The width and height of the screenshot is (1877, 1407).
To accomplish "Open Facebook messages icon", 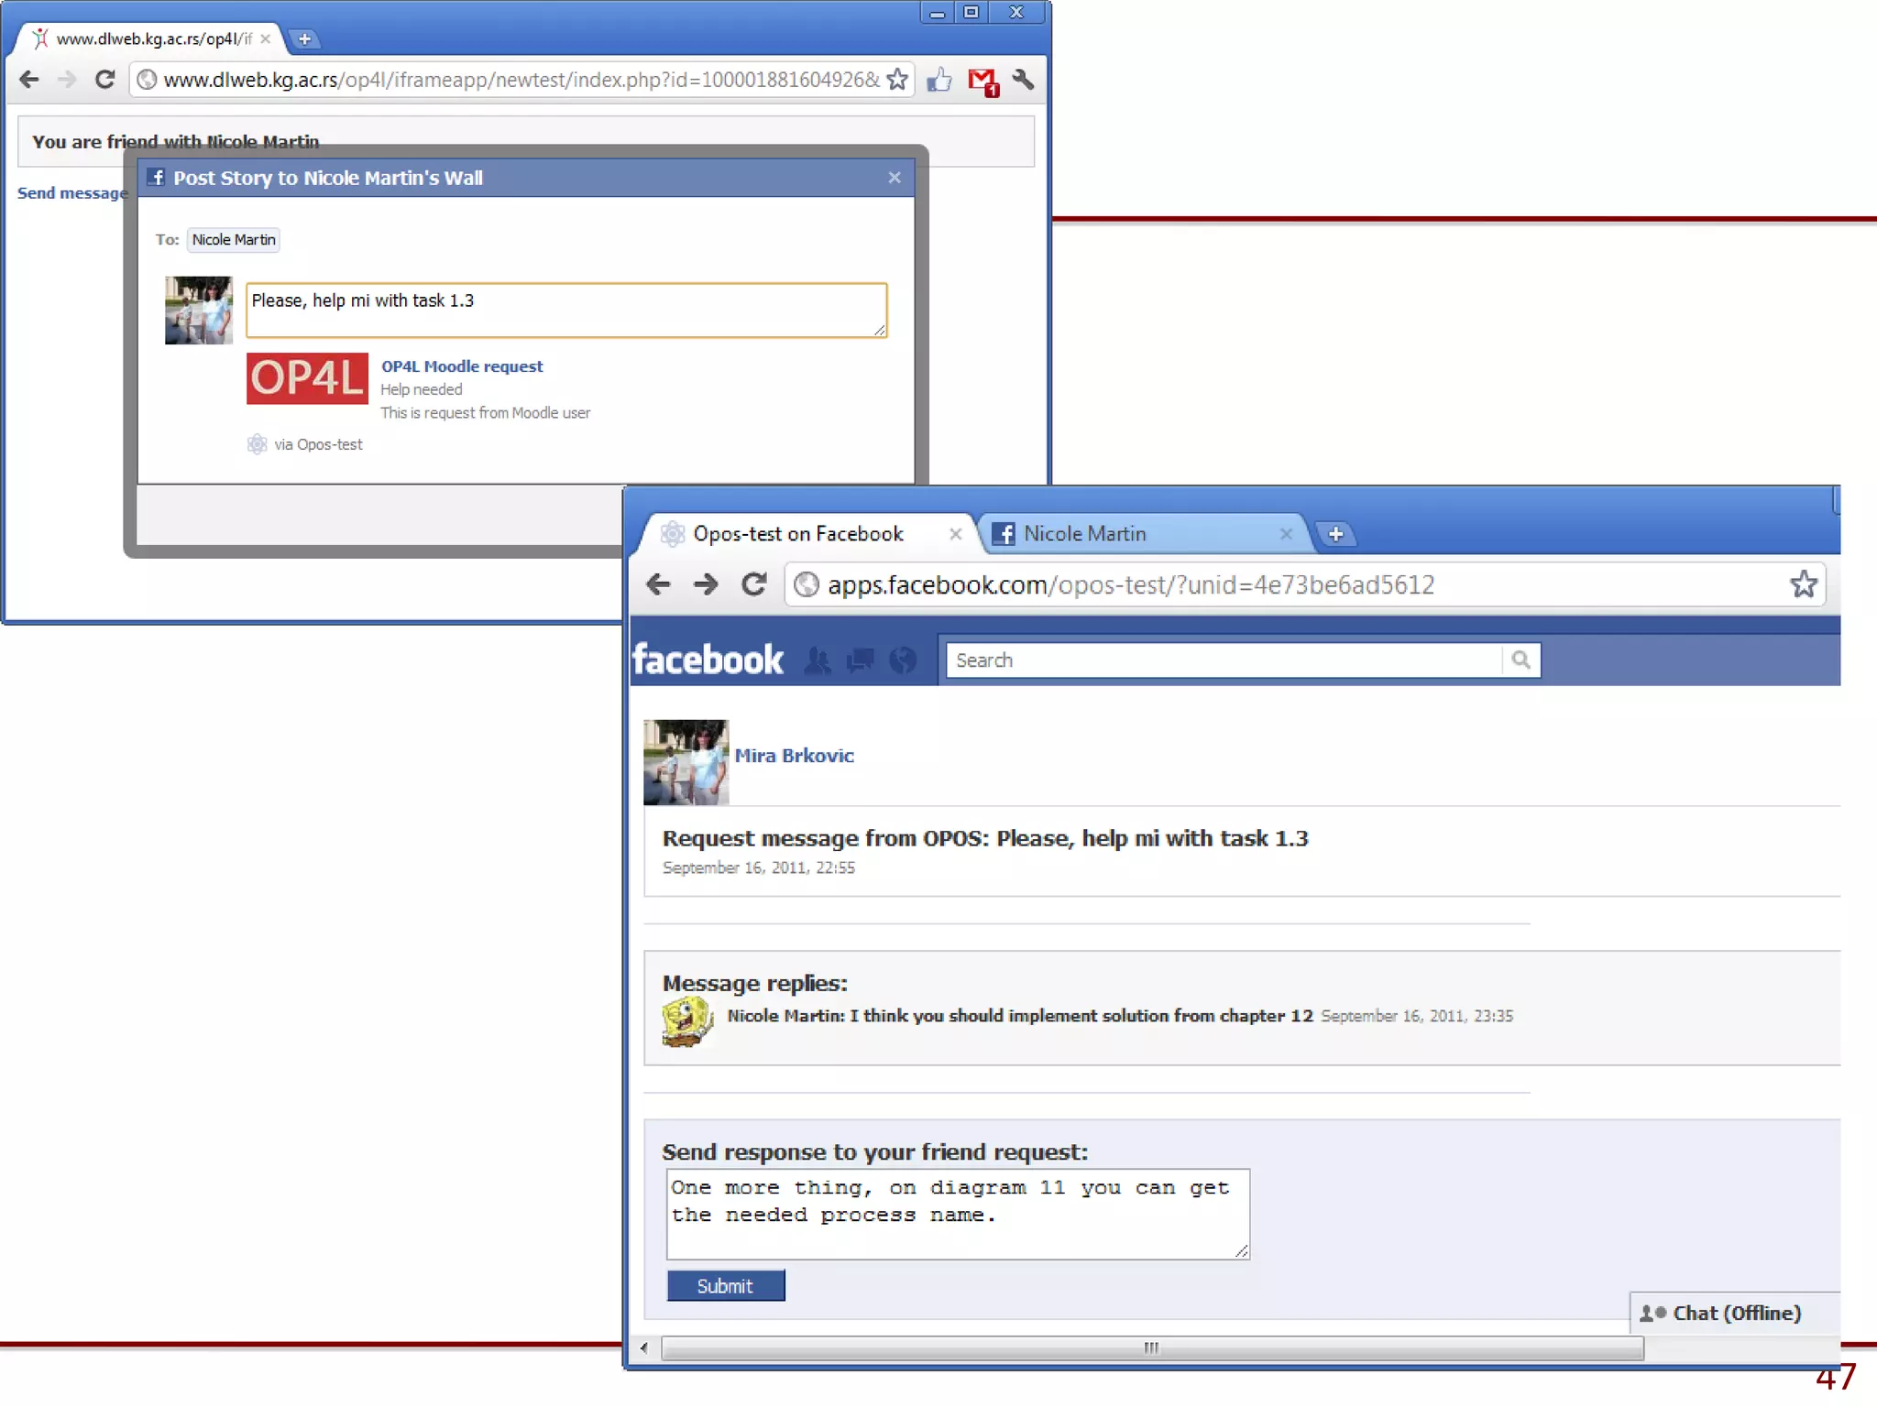I will [x=860, y=660].
